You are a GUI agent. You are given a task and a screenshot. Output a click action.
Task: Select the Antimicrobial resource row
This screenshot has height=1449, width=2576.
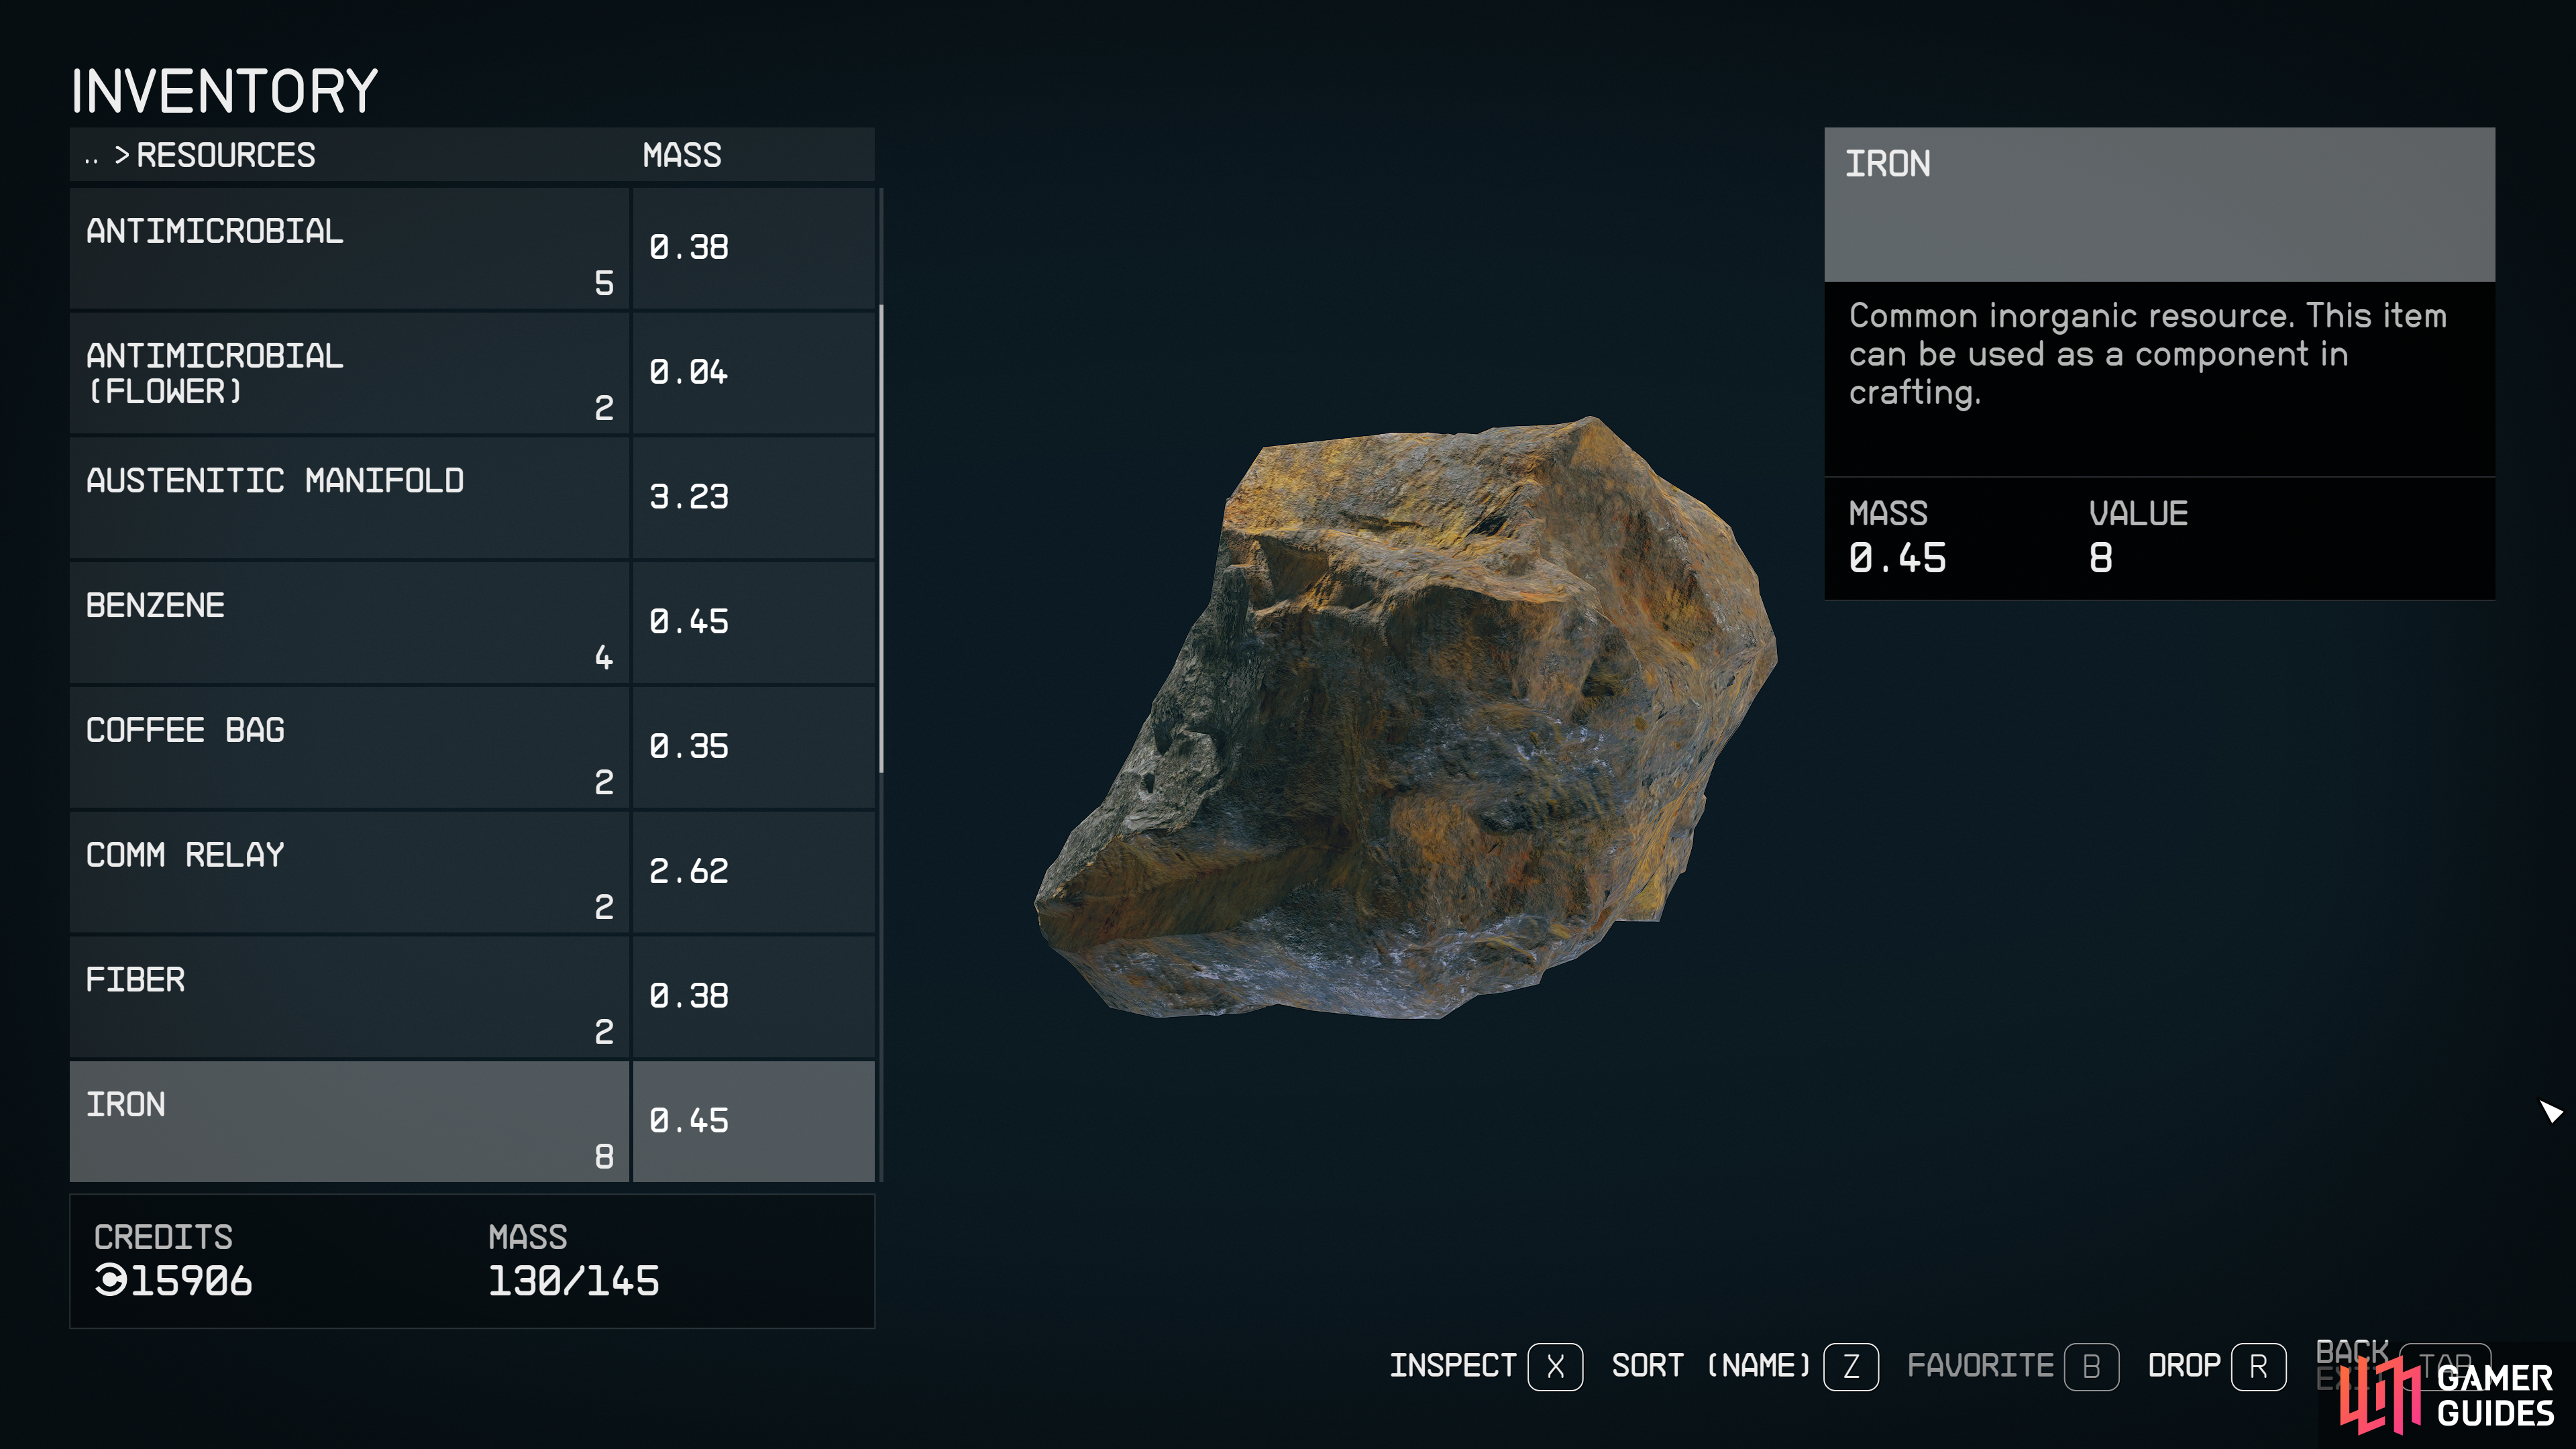point(472,248)
